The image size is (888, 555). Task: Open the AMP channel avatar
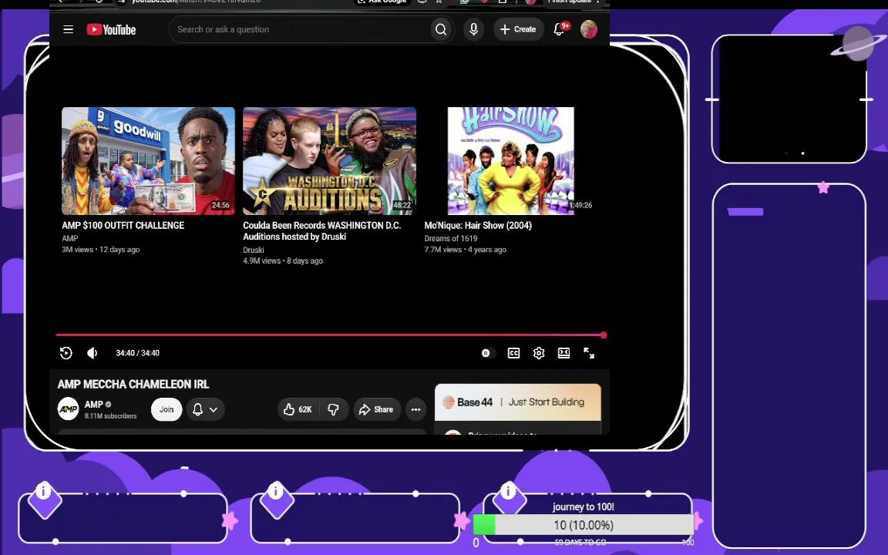click(x=68, y=409)
